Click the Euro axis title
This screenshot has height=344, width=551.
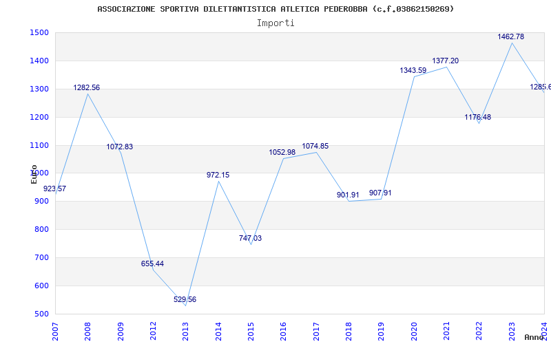(34, 174)
